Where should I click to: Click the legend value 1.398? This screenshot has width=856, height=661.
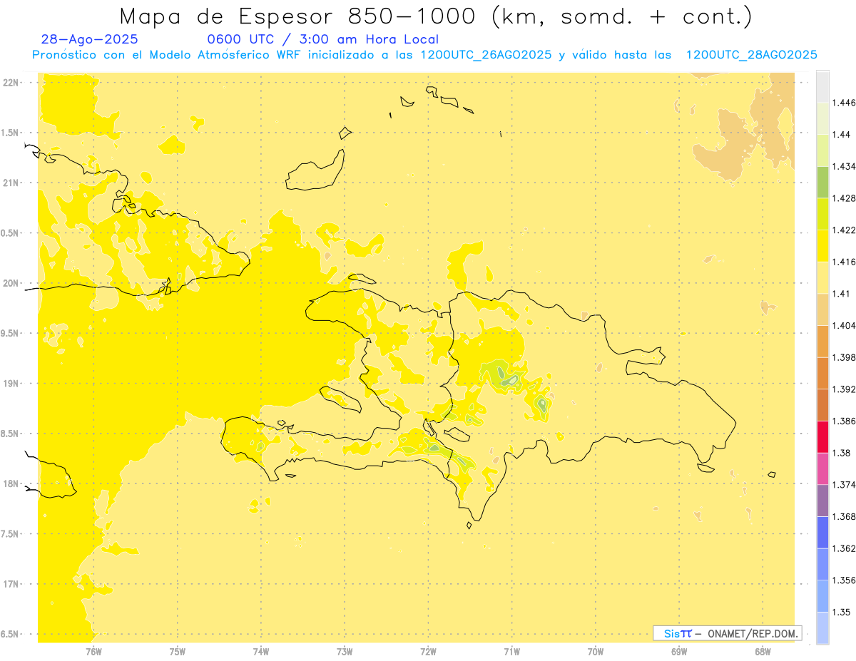click(x=844, y=357)
